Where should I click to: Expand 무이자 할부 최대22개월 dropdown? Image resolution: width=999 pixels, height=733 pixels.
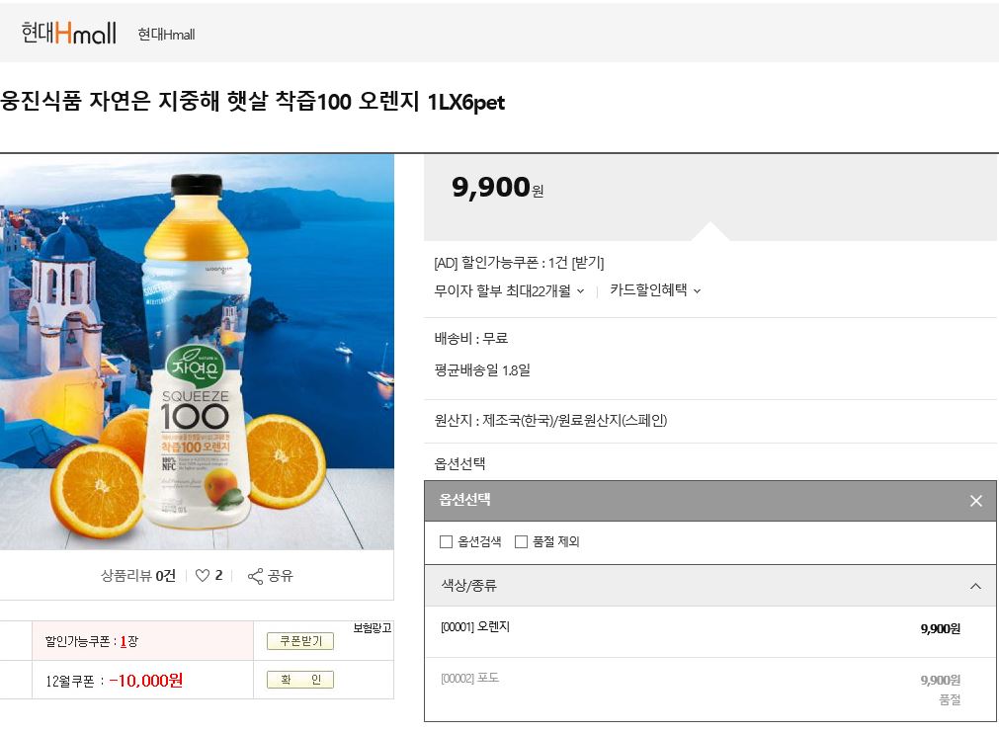click(509, 290)
